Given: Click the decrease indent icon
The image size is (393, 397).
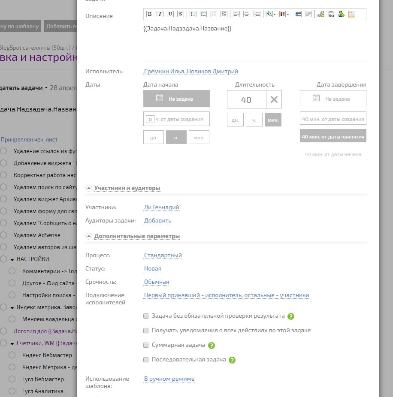Looking at the screenshot, I should 214,14.
